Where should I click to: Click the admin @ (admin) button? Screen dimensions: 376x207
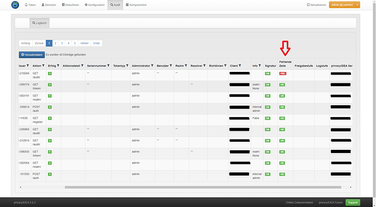coord(342,5)
